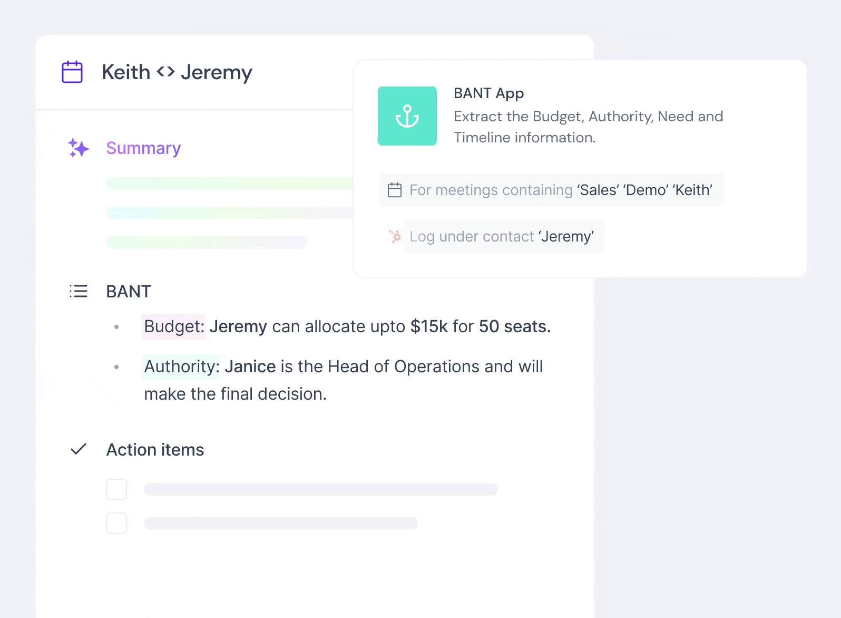
Task: Click the BANT section heading
Action: click(x=129, y=291)
